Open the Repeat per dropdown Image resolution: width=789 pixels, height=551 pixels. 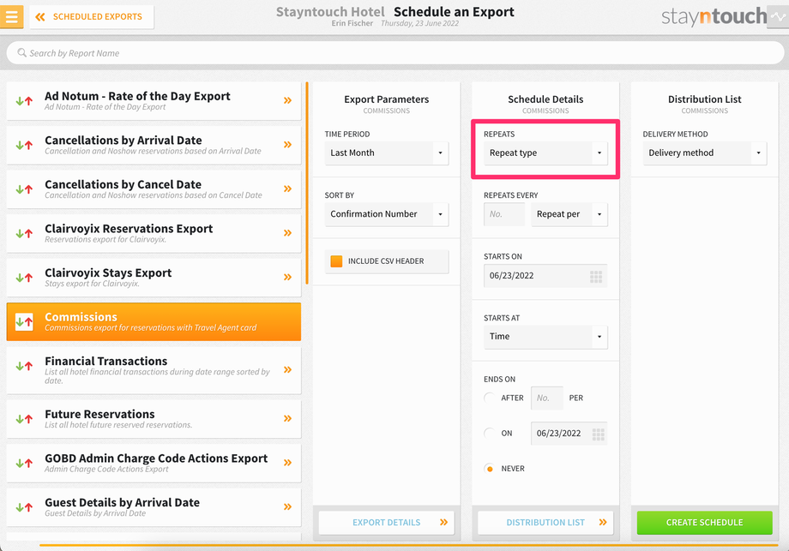[x=569, y=214]
